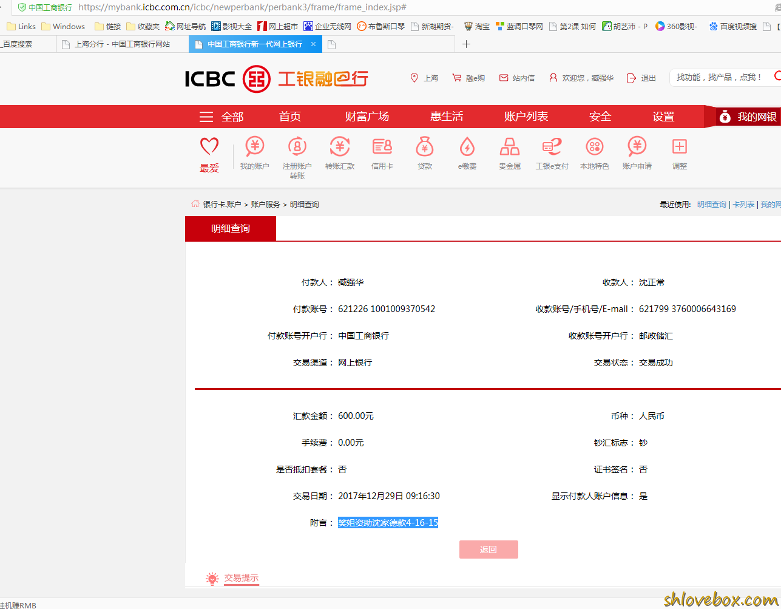Image resolution: width=781 pixels, height=609 pixels.
Task: Click the 最爱 heart icon
Action: click(x=209, y=146)
